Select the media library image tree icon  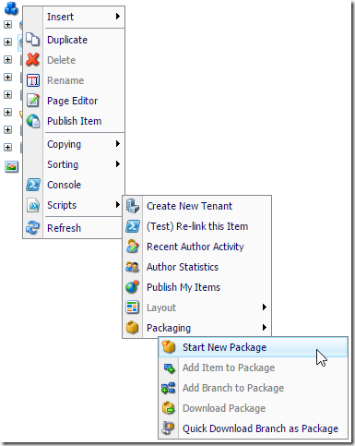click(x=11, y=166)
